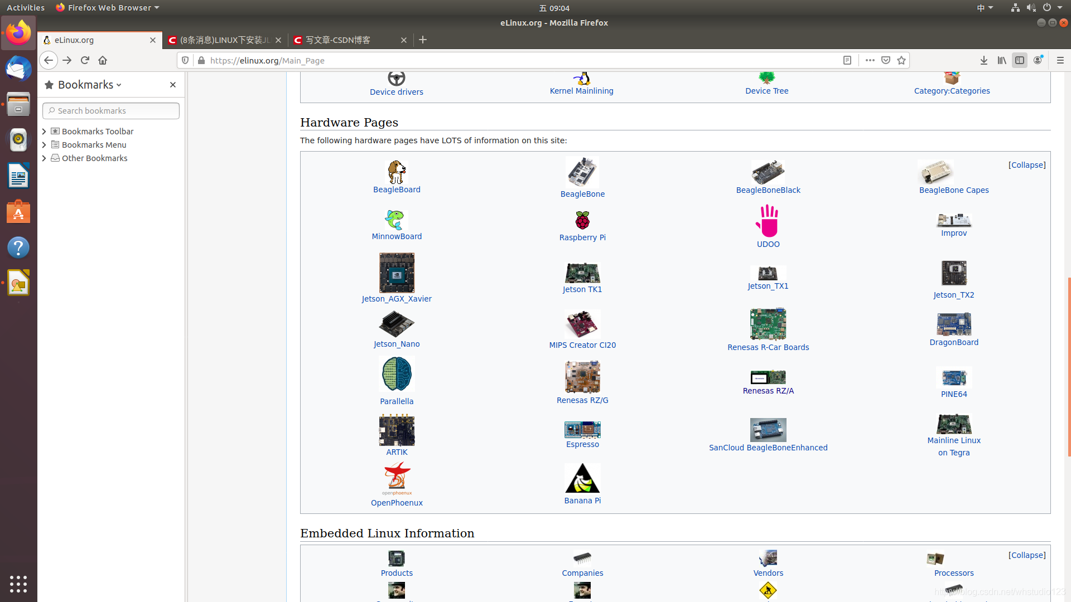Switch to the LINUX下安装 CSDN tab

[x=225, y=40]
